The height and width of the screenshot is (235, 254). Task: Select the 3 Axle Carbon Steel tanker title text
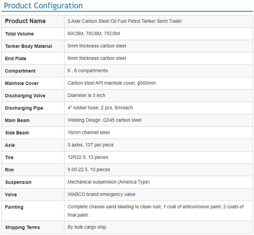(x=124, y=21)
